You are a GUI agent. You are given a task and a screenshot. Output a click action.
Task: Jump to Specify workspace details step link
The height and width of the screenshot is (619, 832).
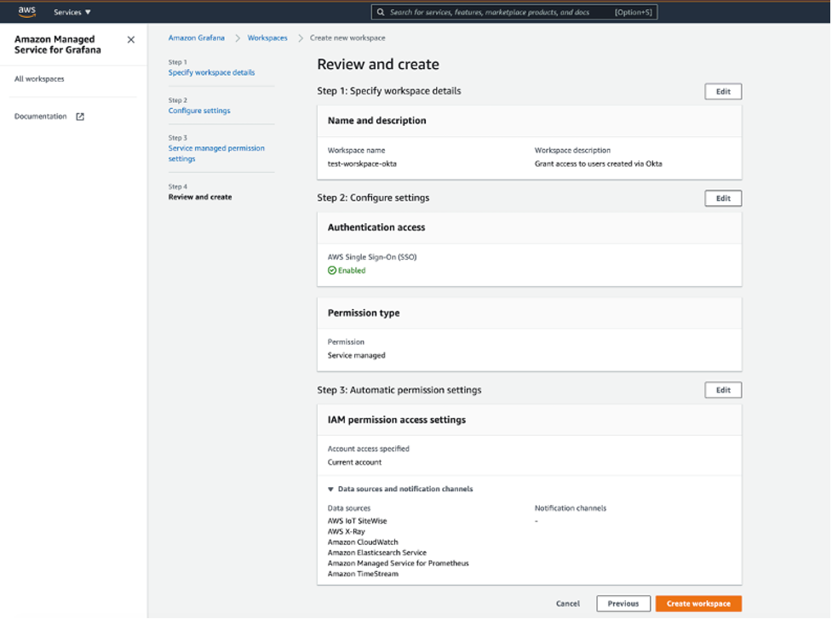pos(212,72)
